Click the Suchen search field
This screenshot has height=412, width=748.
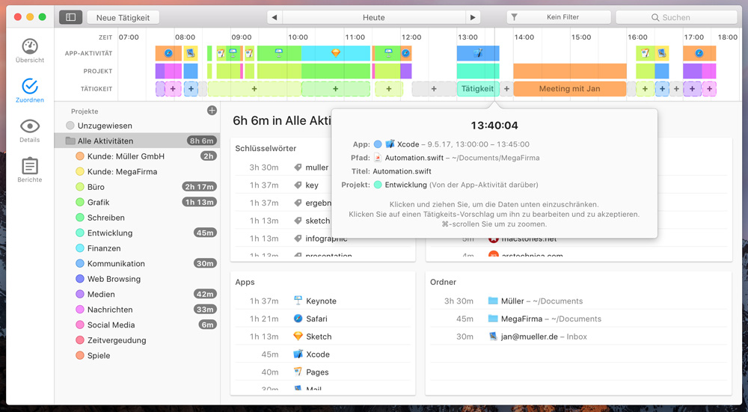[675, 17]
